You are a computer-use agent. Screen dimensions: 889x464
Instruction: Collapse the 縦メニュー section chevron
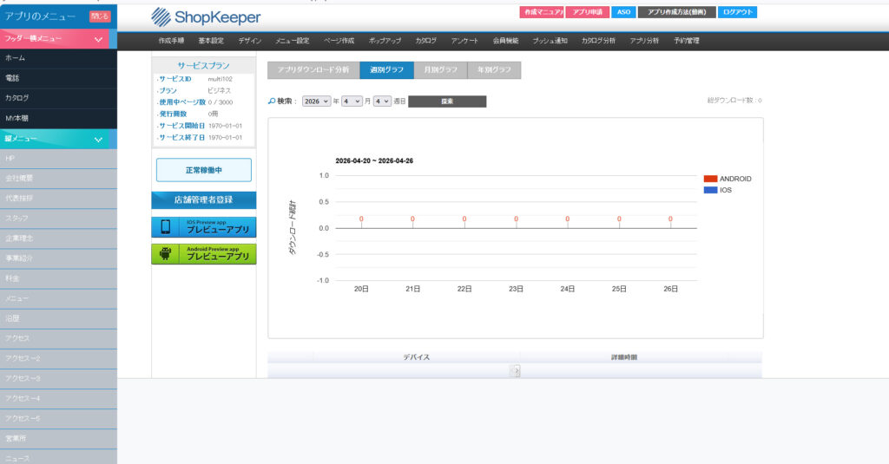(x=98, y=140)
